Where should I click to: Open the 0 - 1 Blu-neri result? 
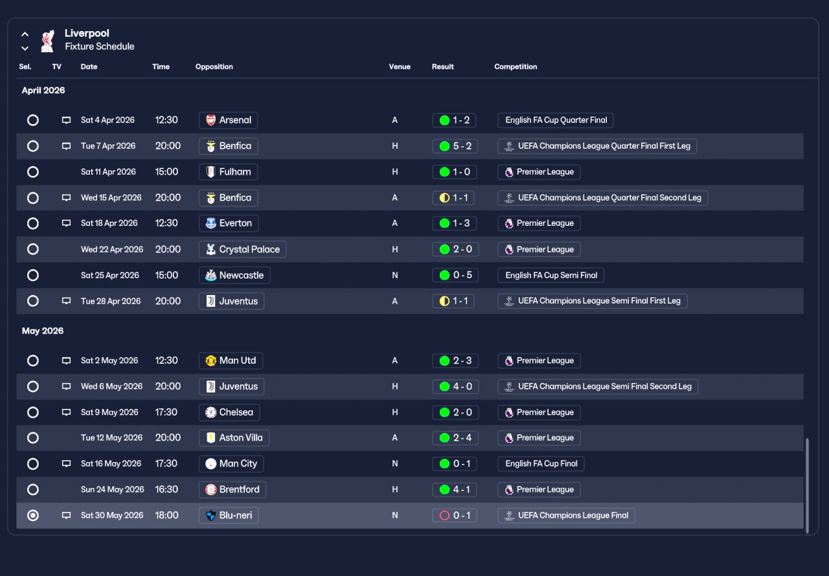pyautogui.click(x=455, y=516)
